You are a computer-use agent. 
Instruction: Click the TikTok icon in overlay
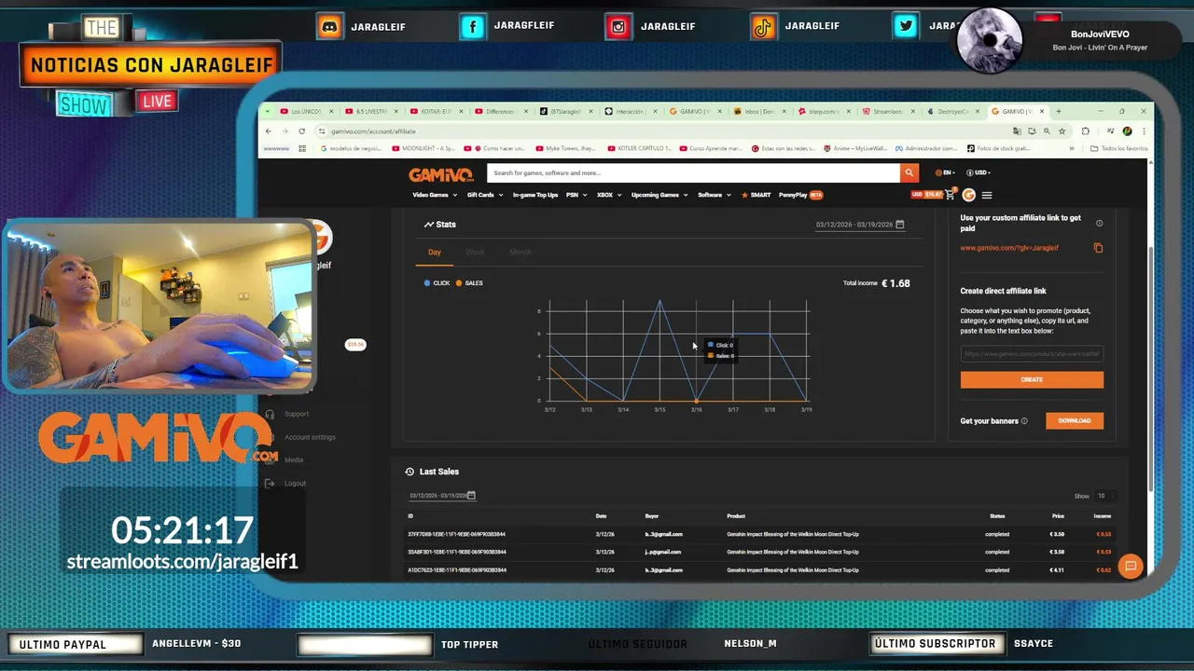(764, 27)
